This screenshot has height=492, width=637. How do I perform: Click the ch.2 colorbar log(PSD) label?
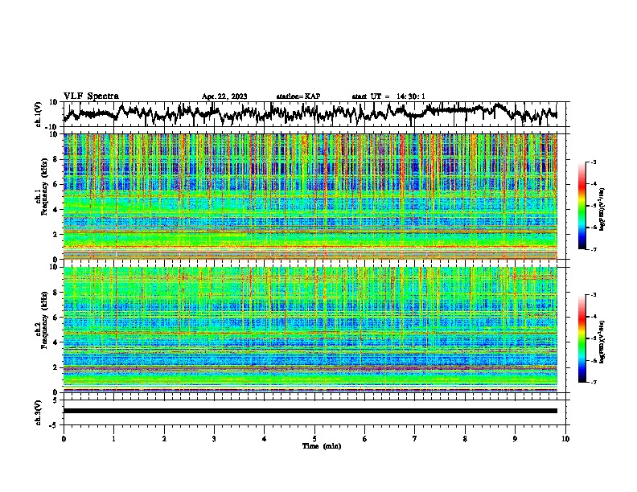pyautogui.click(x=602, y=342)
